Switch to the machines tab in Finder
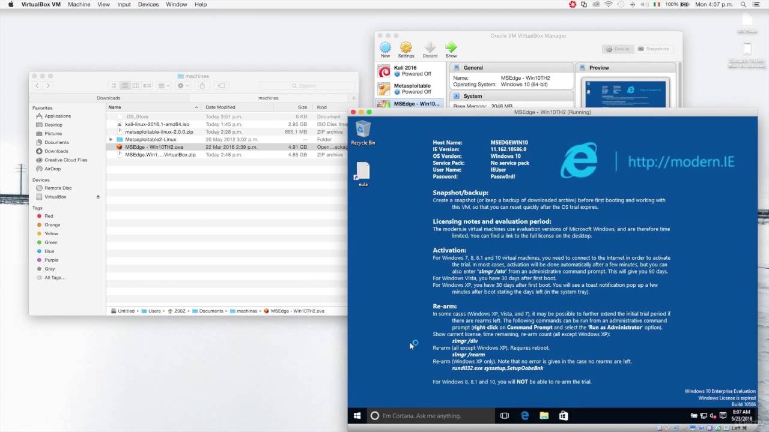769x432 pixels. 269,98
